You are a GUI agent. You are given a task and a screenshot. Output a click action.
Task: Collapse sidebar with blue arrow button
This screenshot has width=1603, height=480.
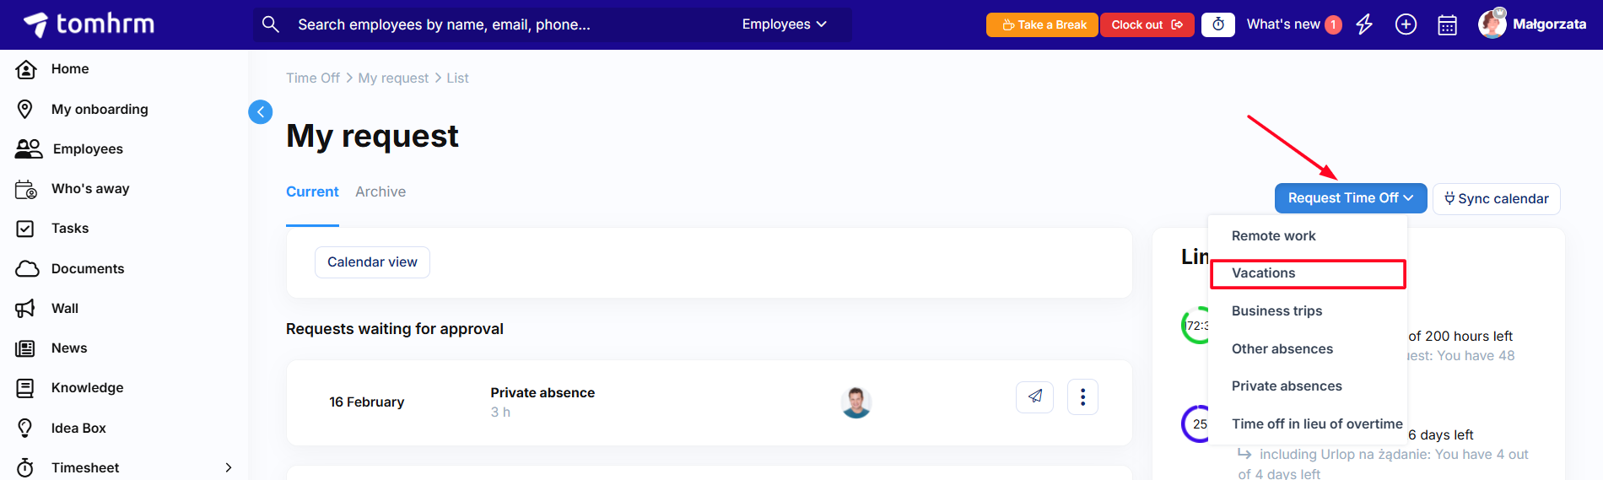click(260, 112)
